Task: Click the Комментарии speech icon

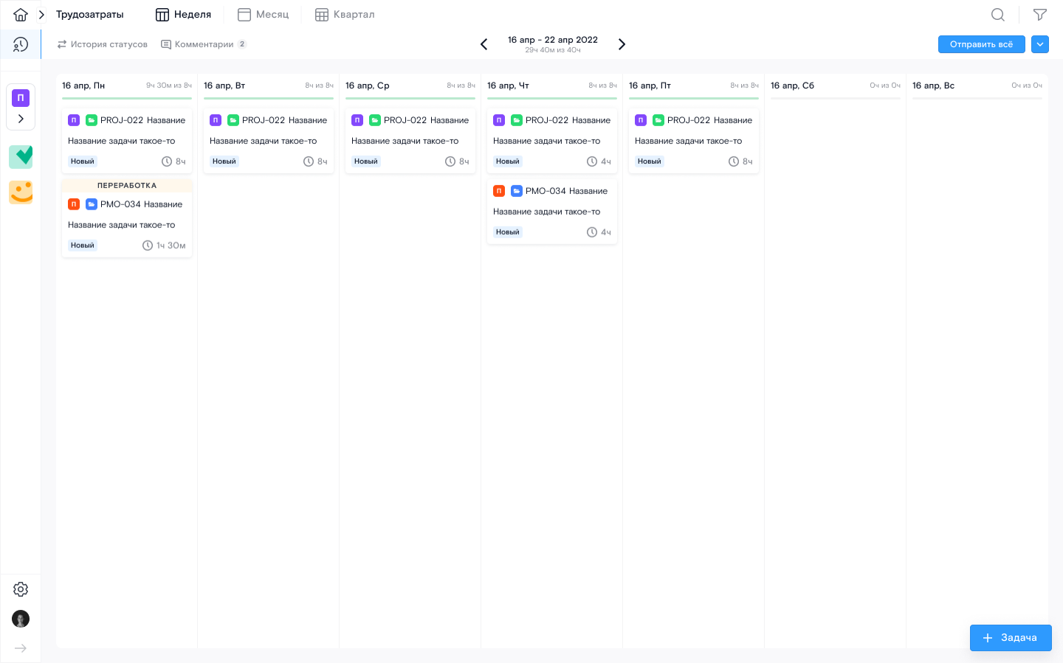Action: pyautogui.click(x=166, y=44)
